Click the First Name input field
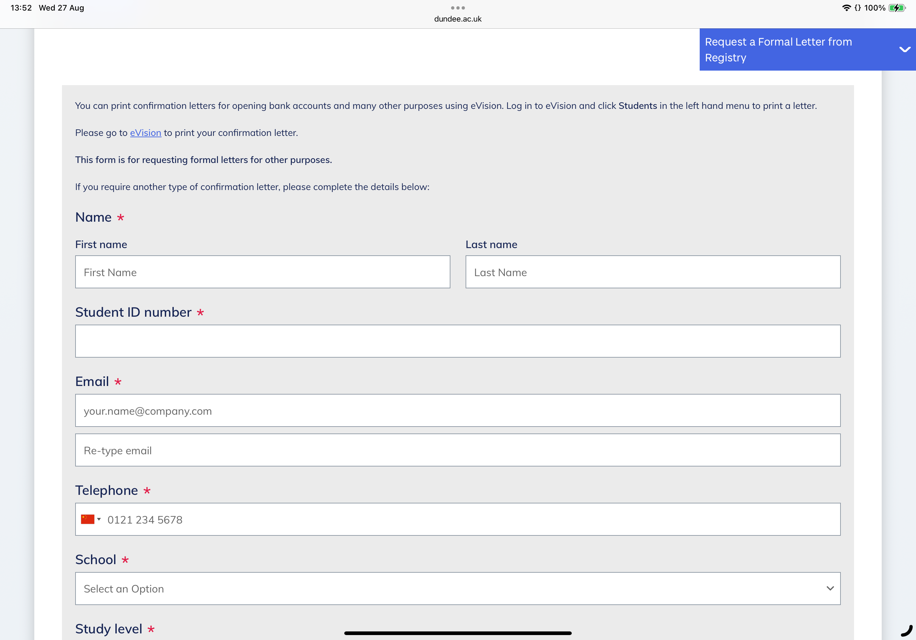Image resolution: width=916 pixels, height=640 pixels. (262, 272)
